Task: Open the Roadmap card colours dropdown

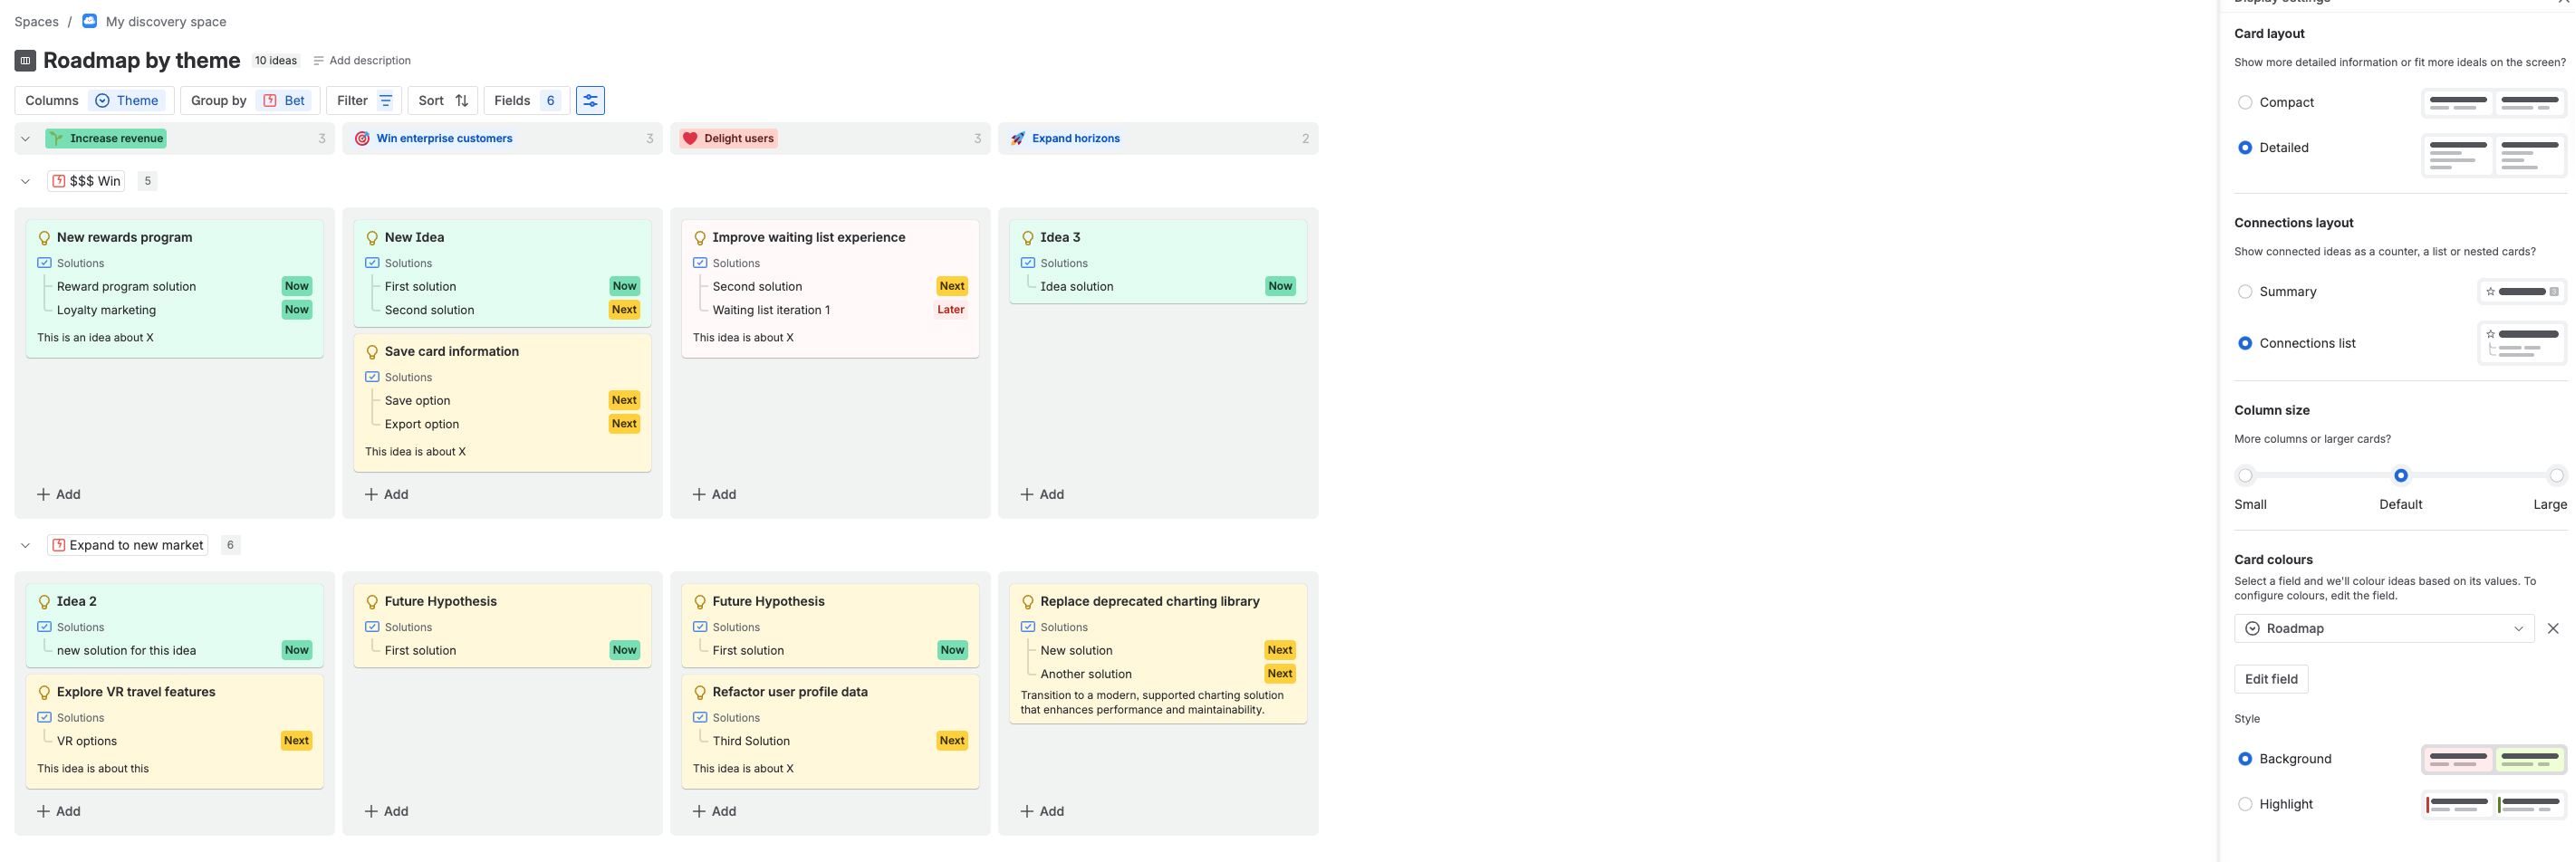Action: (2383, 628)
